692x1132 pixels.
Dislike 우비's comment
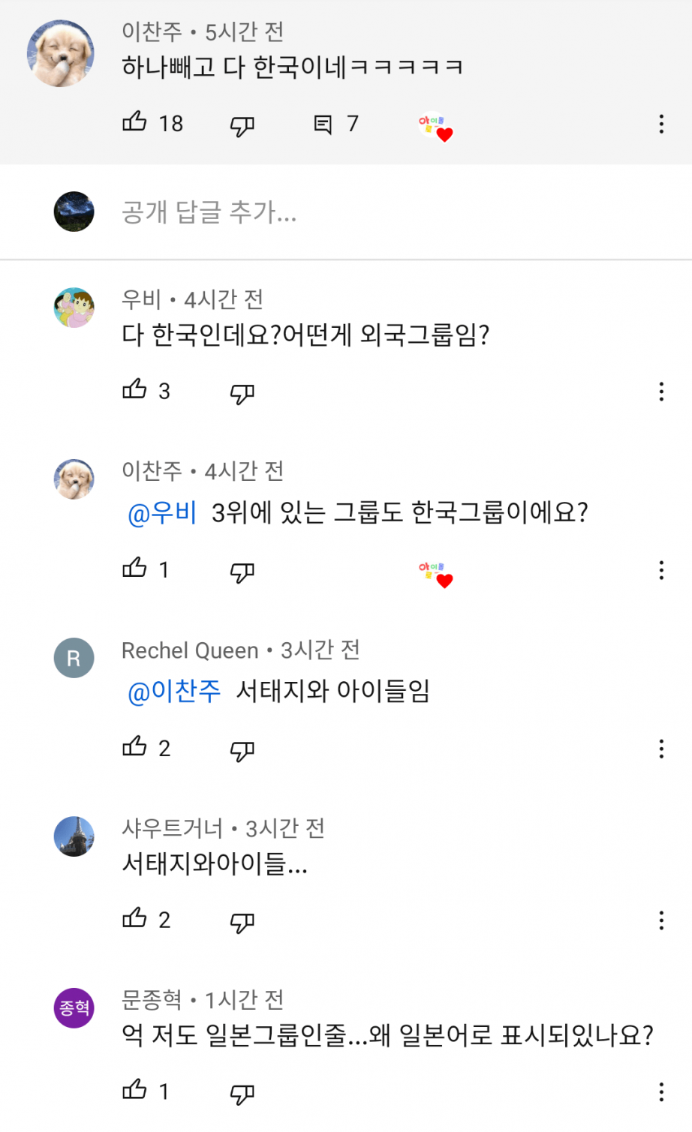click(x=242, y=393)
